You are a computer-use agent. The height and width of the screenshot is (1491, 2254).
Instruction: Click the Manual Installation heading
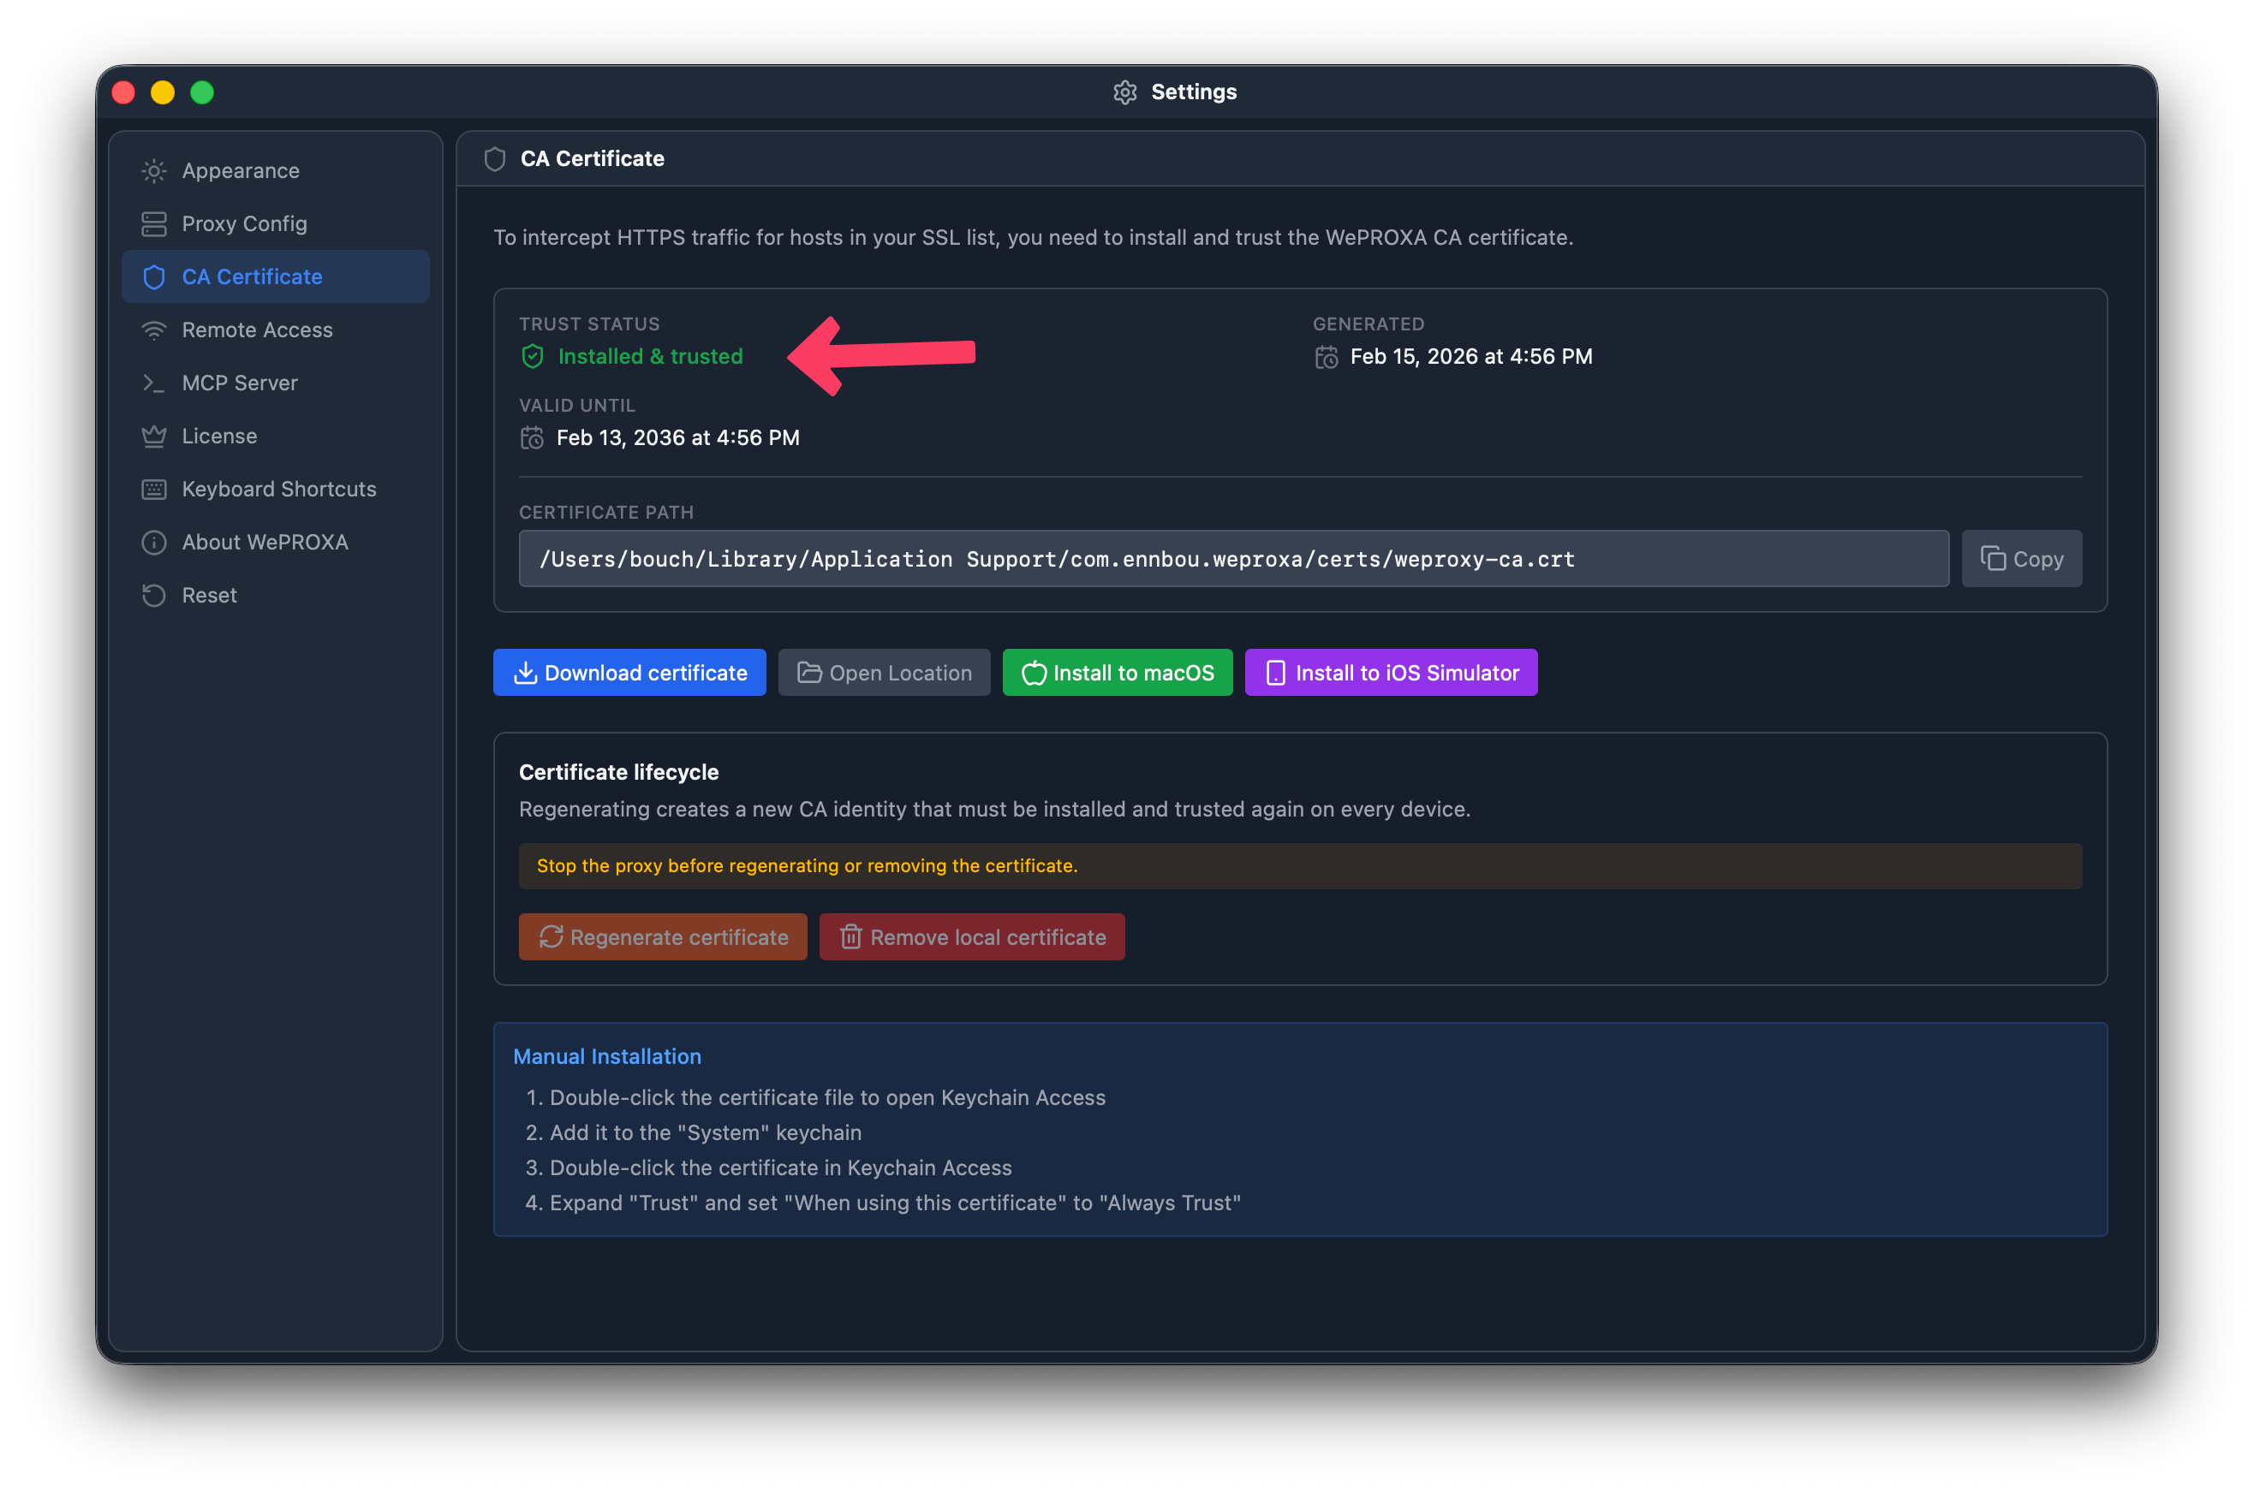tap(607, 1057)
